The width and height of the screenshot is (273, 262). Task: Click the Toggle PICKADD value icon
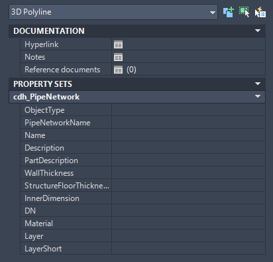229,12
